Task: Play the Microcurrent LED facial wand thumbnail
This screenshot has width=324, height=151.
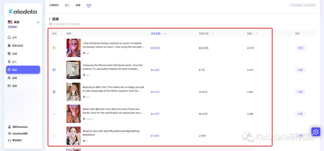Action: point(73,70)
